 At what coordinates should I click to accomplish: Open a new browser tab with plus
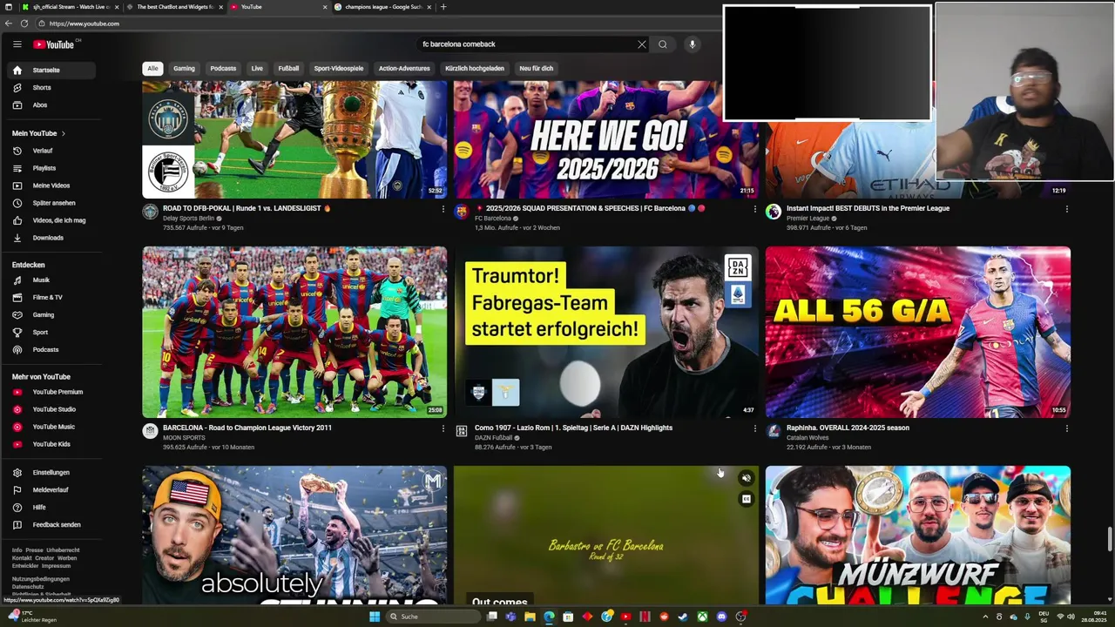(443, 7)
